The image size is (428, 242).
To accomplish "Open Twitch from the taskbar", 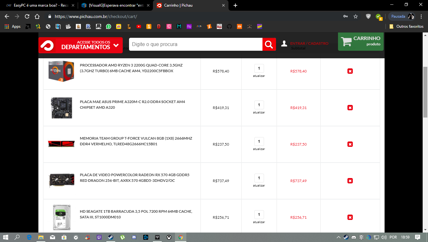I will coord(99,237).
